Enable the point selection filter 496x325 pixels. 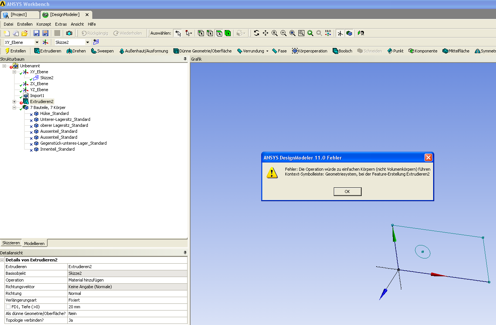pos(201,33)
